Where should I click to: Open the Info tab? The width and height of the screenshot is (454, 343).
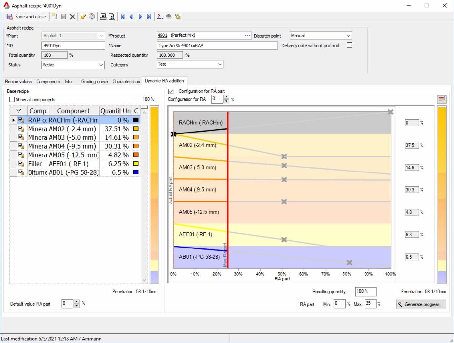click(68, 81)
